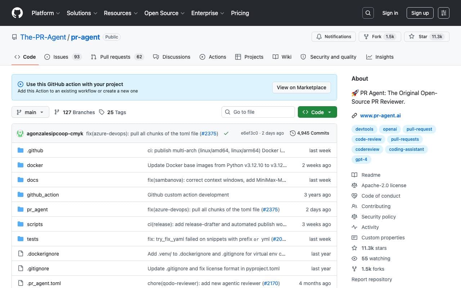This screenshot has width=461, height=288.
Task: Click the Code of conduct heart icon
Action: click(354, 196)
